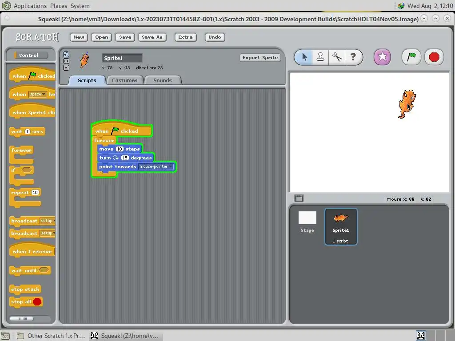The image size is (455, 341).
Task: Select the scissors cut tool
Action: (337, 57)
